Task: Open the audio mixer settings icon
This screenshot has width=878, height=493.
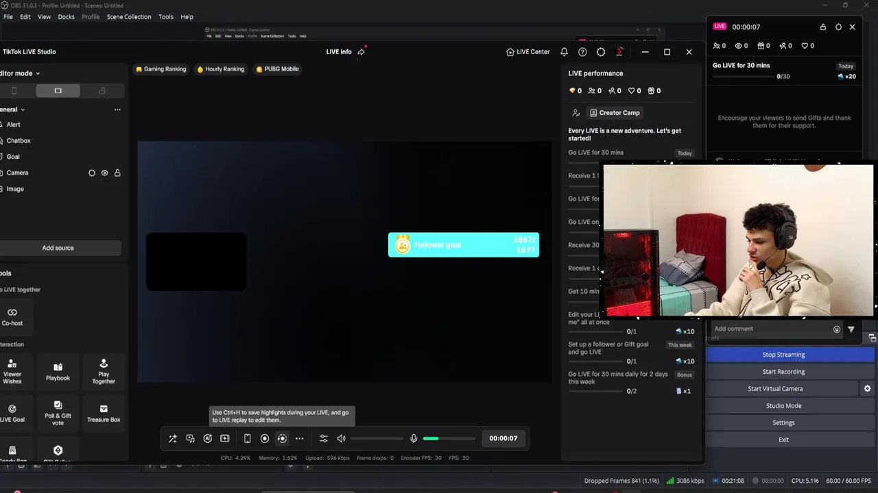Action: point(324,438)
